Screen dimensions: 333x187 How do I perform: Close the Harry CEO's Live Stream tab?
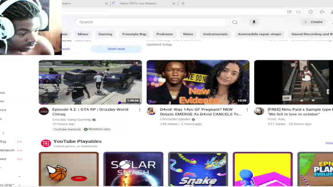174,3
